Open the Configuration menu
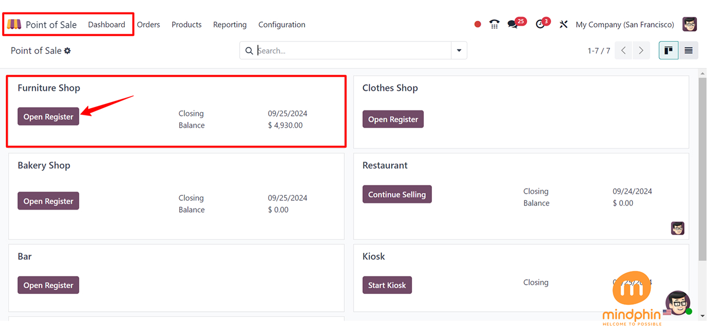This screenshot has height=332, width=707. tap(282, 24)
